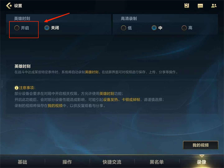Screen dimensions: 224x168
Task: Open 我的视频 button
Action: tap(200, 145)
